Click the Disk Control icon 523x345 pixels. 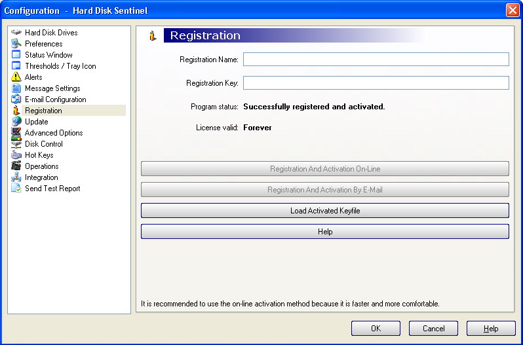(16, 144)
